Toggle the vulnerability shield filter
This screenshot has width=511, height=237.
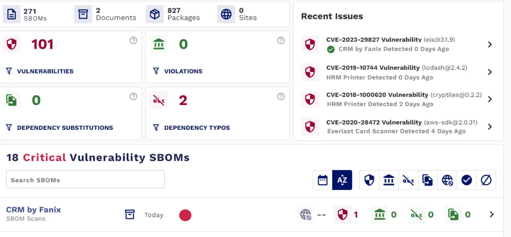[x=369, y=180]
